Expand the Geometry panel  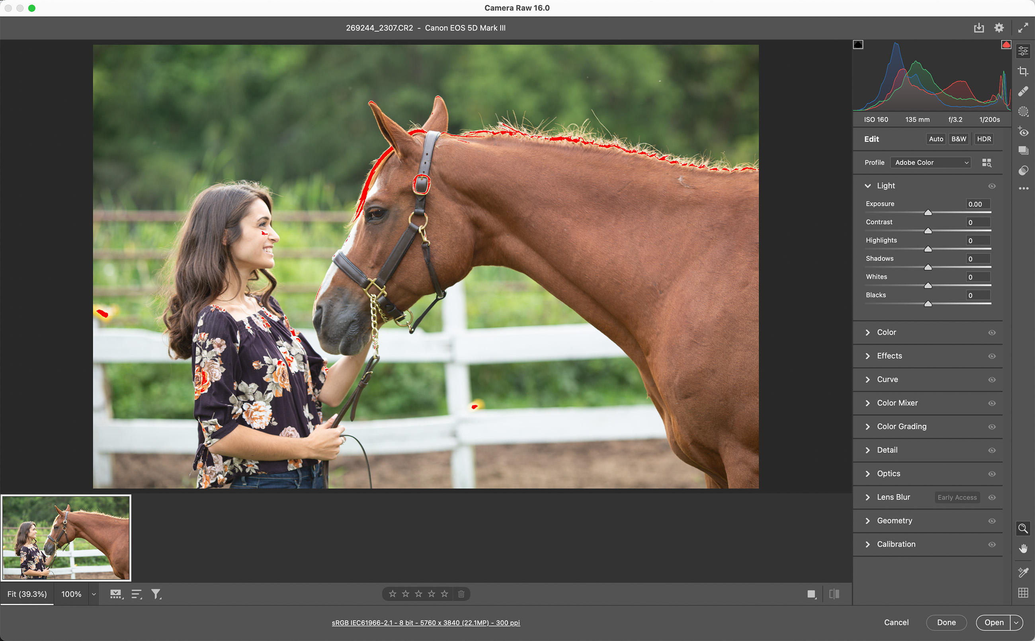coord(894,520)
